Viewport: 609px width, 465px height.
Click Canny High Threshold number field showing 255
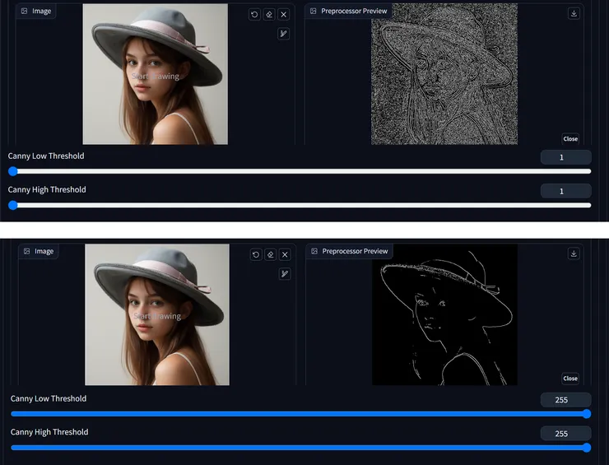[x=565, y=434]
